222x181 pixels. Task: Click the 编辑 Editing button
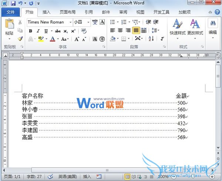213,29
